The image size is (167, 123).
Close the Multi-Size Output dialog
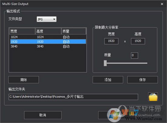click(162, 4)
